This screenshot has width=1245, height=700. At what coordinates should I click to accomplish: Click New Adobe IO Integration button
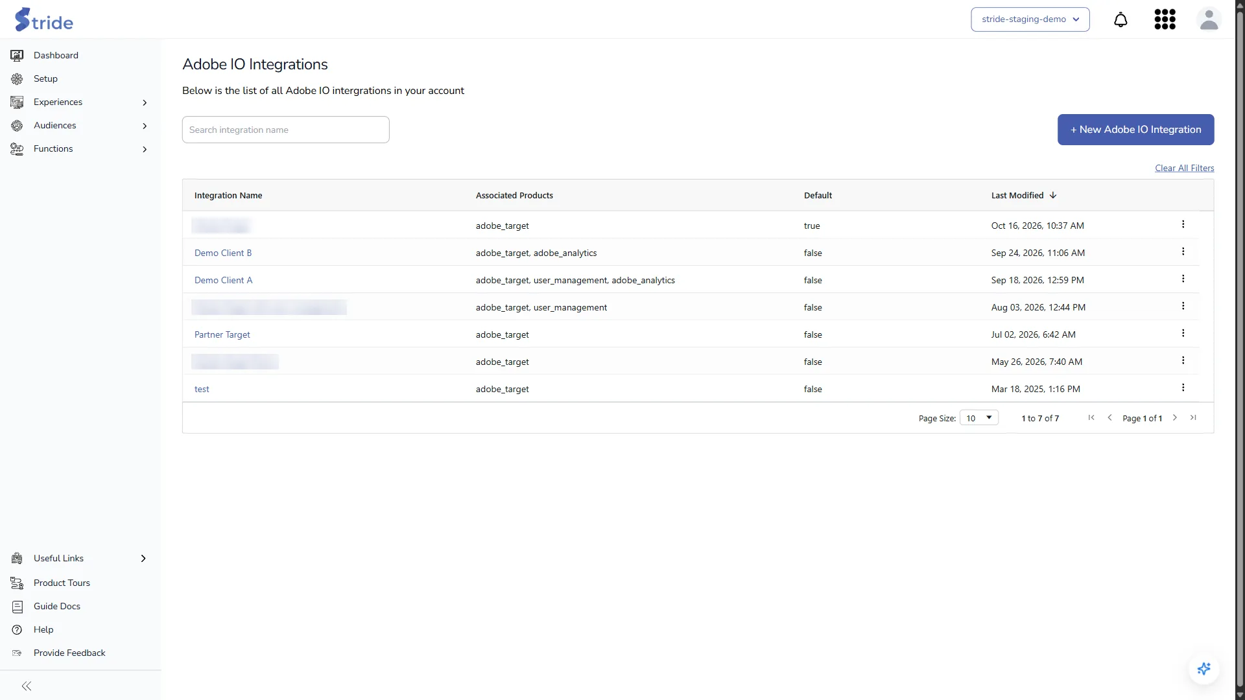point(1135,130)
